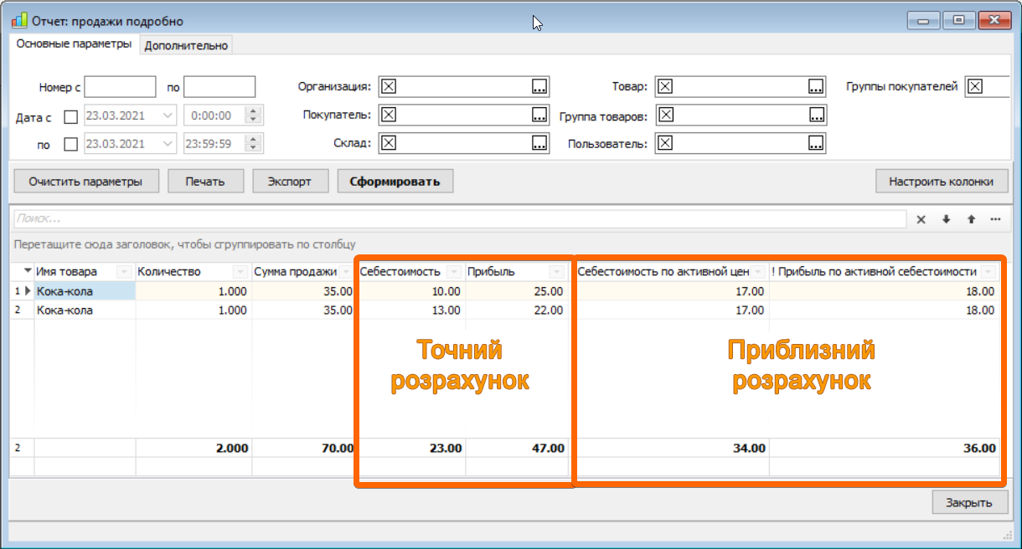
Task: Open filter on Прибыль по активной себестоимости column
Action: tap(989, 272)
